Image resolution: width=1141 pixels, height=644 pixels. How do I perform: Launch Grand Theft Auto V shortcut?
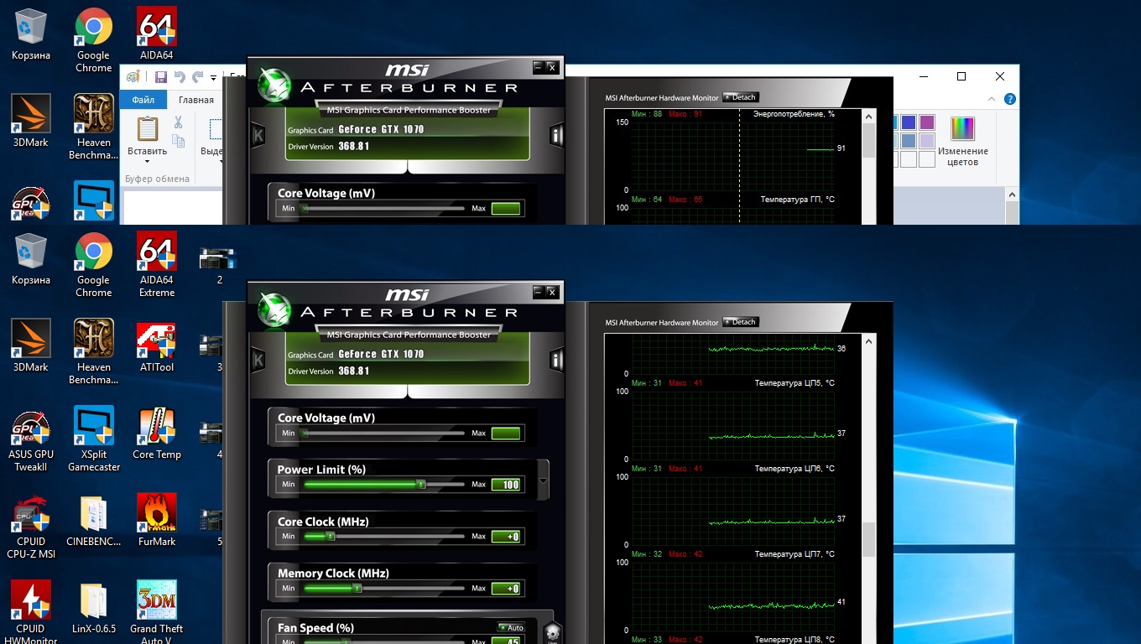[x=157, y=612]
